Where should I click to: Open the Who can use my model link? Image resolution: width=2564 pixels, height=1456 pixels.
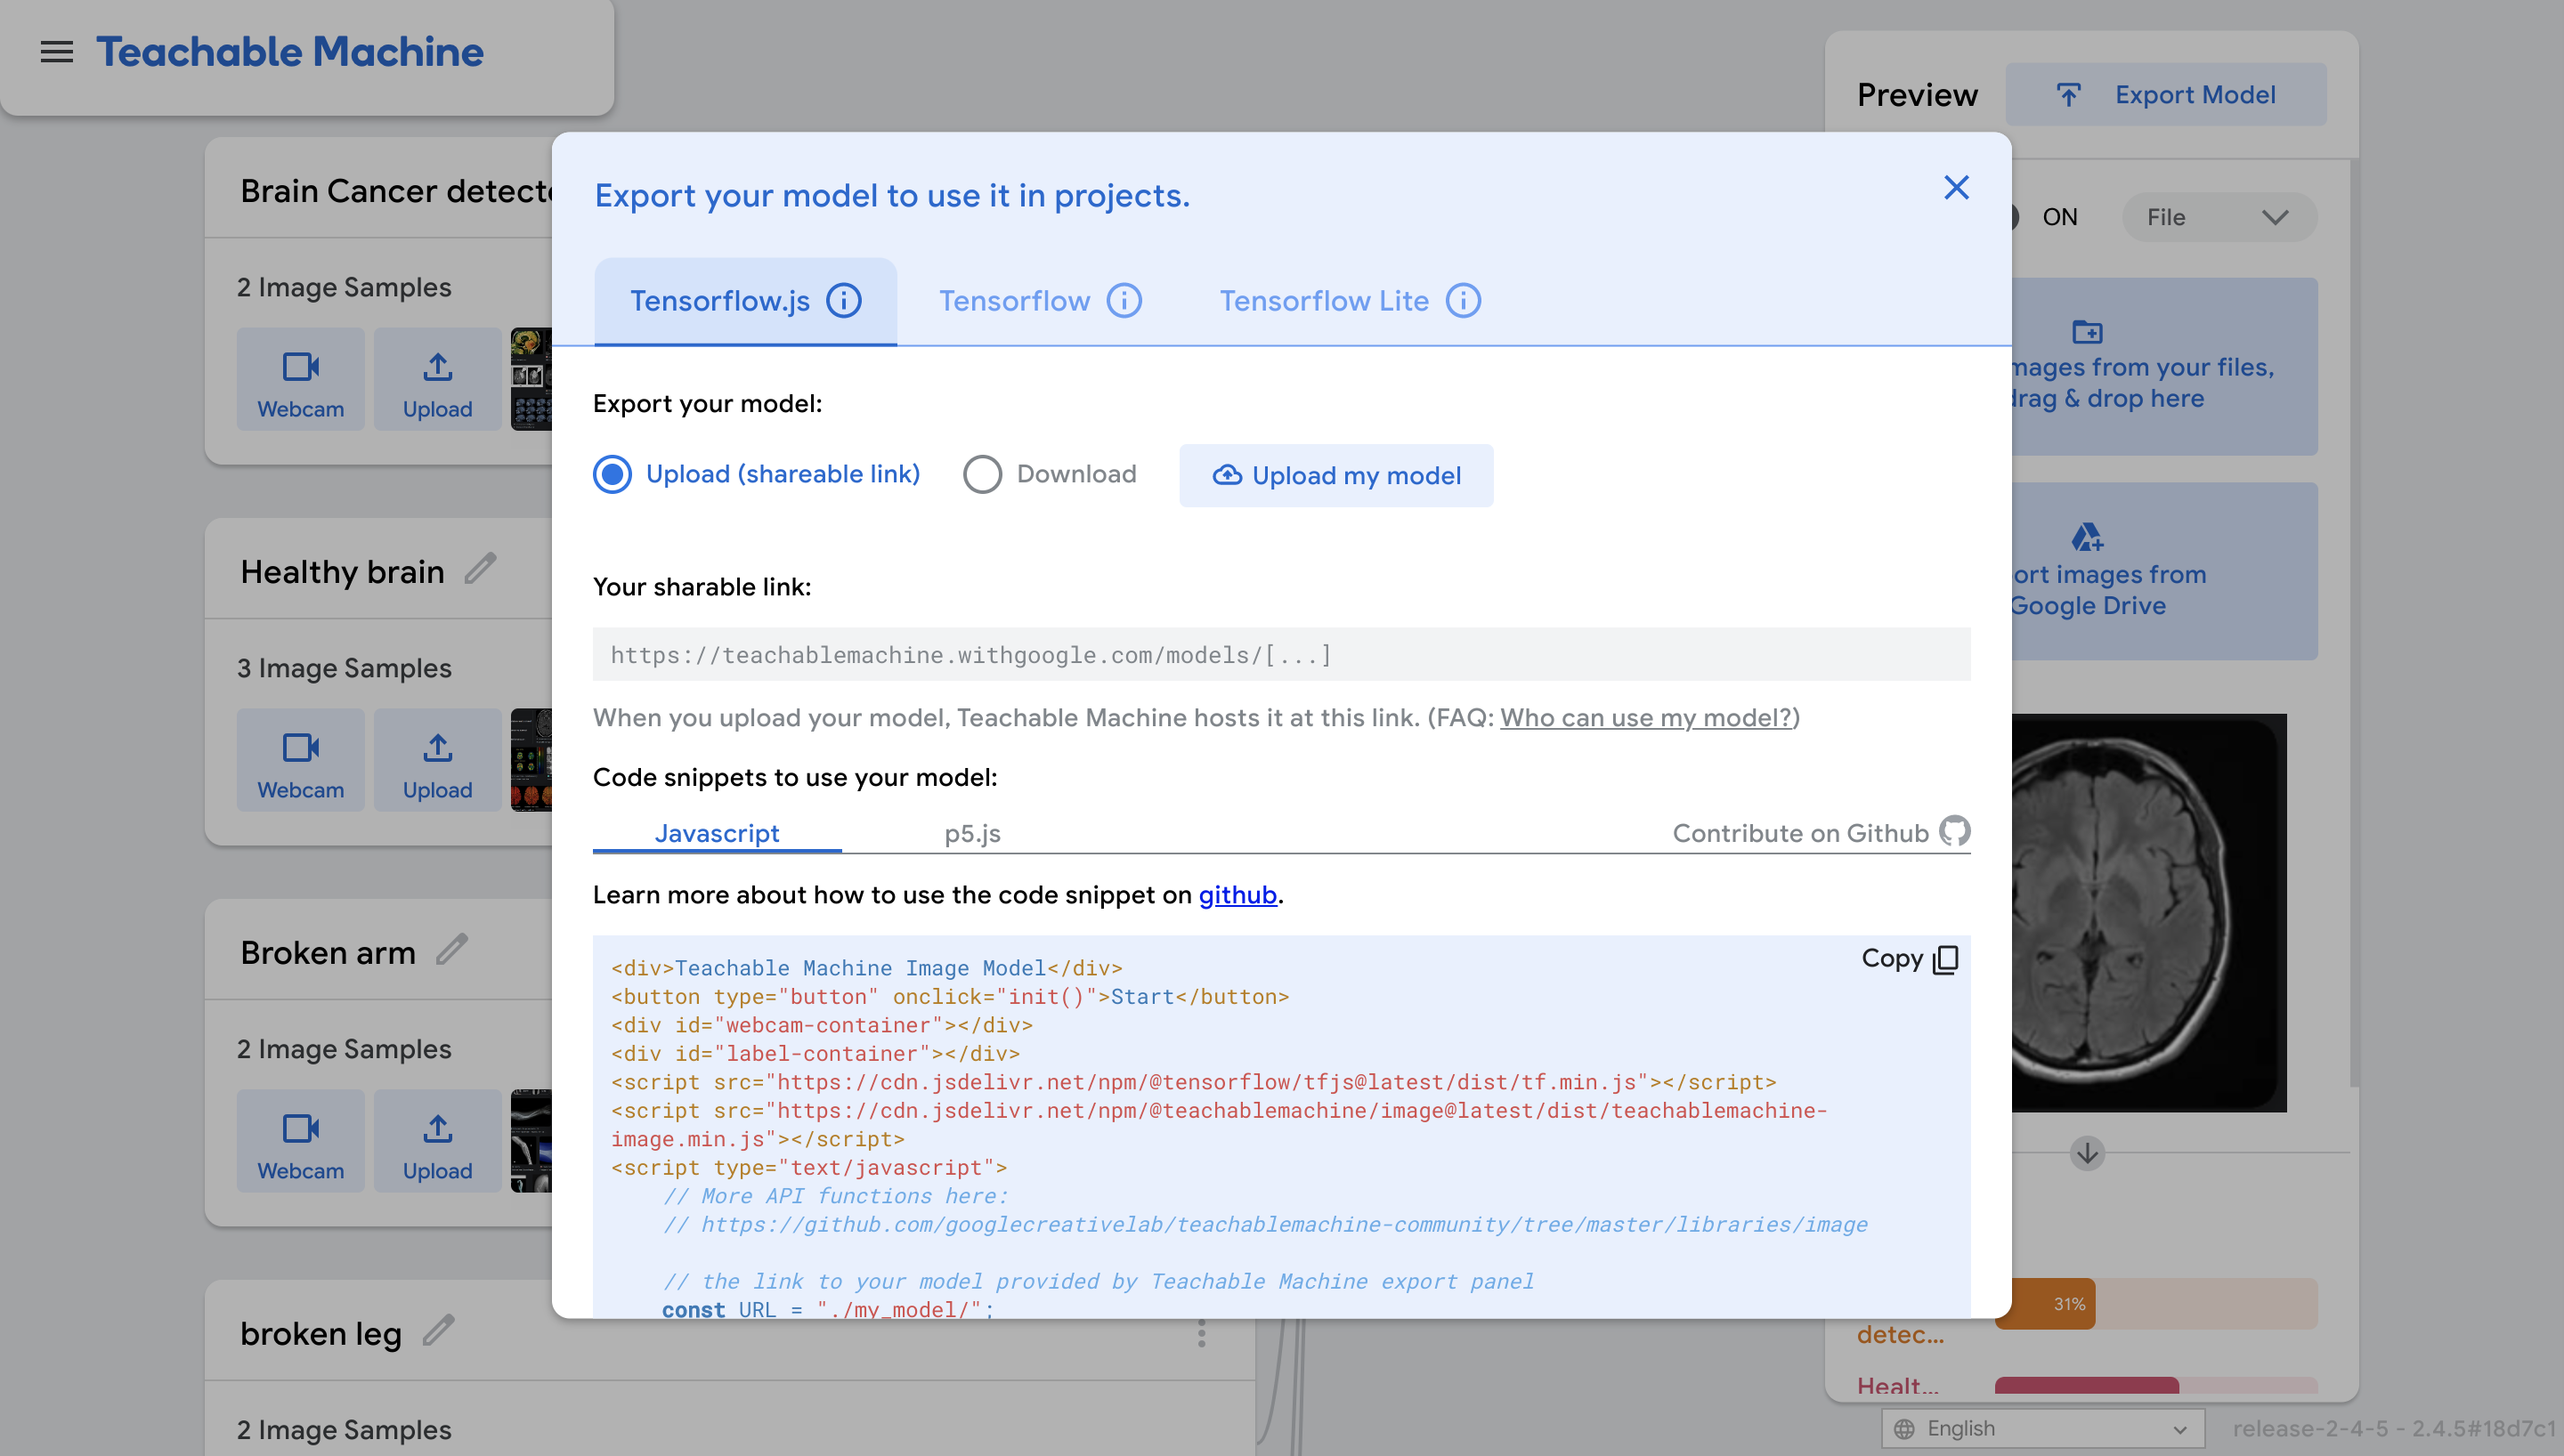point(1645,718)
